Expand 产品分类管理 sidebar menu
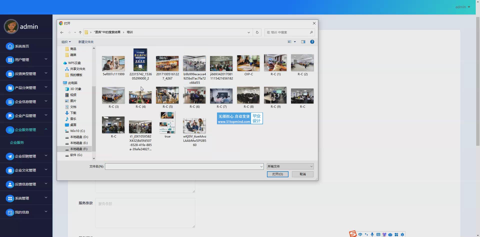 [26, 88]
